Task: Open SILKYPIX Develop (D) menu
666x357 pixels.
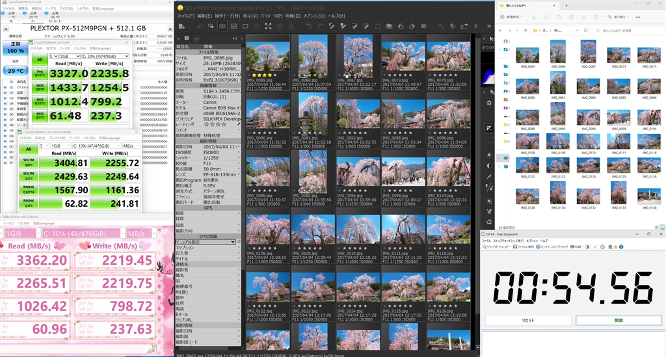Action: click(293, 16)
